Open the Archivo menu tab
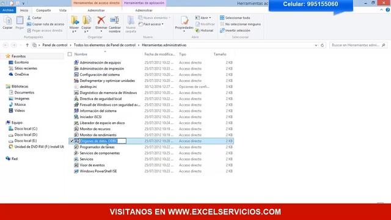391x220 pixels. pos(8,10)
